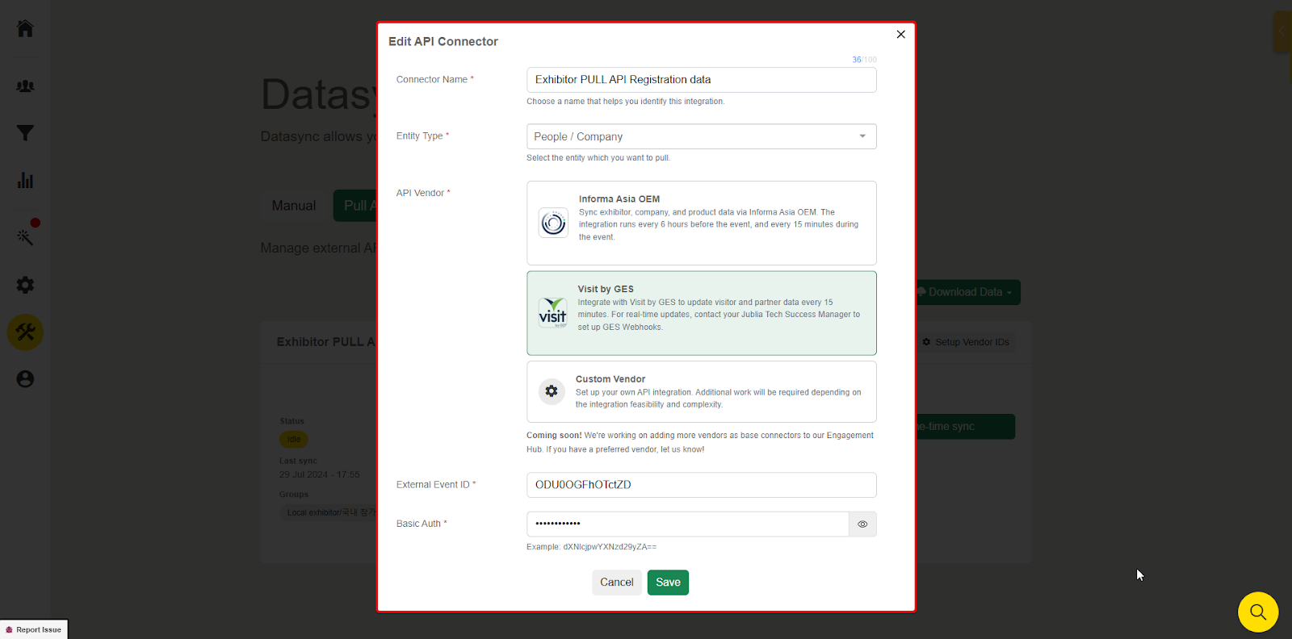The height and width of the screenshot is (639, 1292).
Task: Open the bar chart analytics icon
Action: point(25,180)
